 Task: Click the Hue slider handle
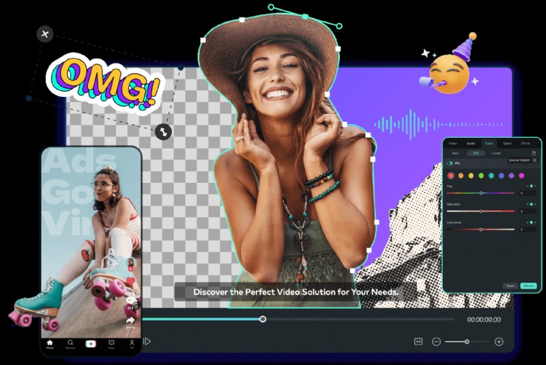481,193
